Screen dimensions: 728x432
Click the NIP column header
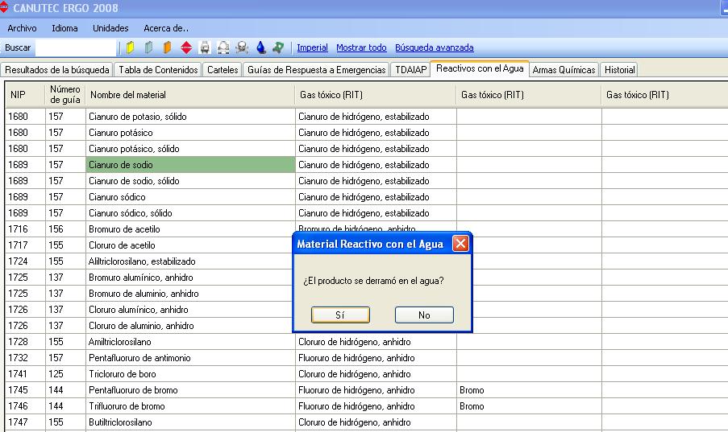25,95
